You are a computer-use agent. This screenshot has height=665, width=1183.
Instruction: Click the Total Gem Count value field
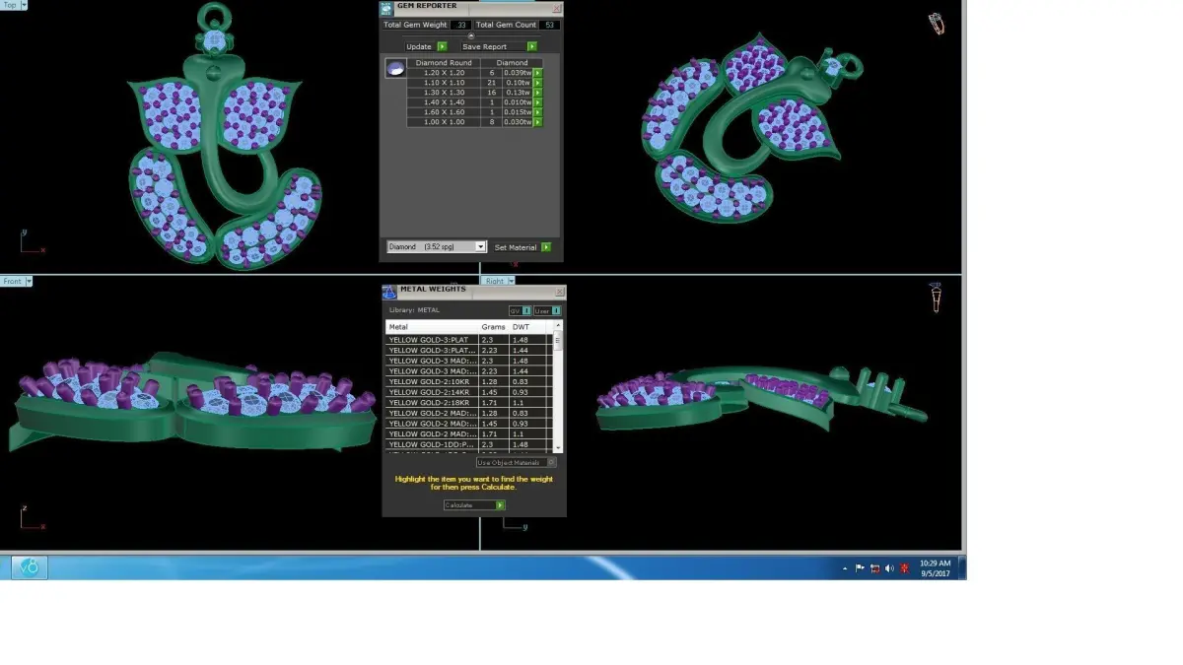[x=549, y=25]
